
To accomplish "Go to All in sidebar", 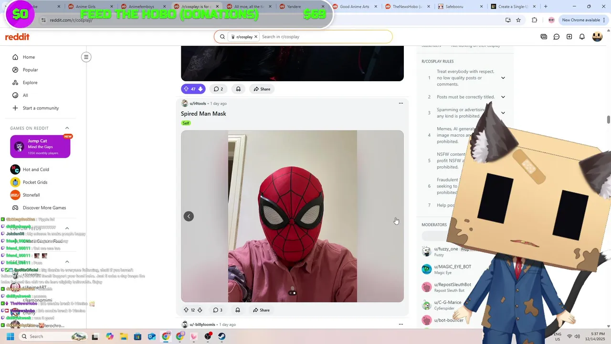I will [x=25, y=95].
